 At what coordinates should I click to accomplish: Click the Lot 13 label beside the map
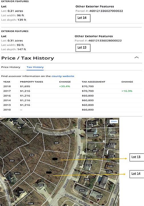[137, 157]
